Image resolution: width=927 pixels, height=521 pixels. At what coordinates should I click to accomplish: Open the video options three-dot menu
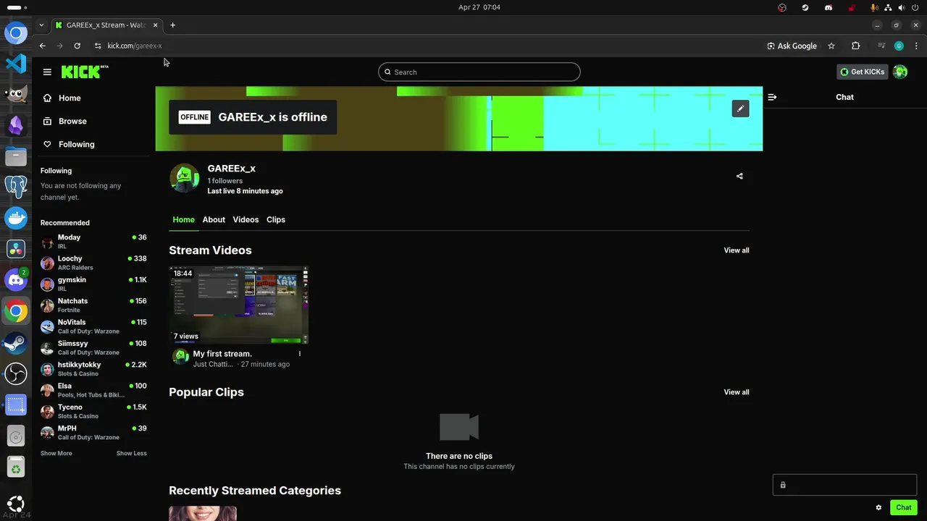[300, 354]
